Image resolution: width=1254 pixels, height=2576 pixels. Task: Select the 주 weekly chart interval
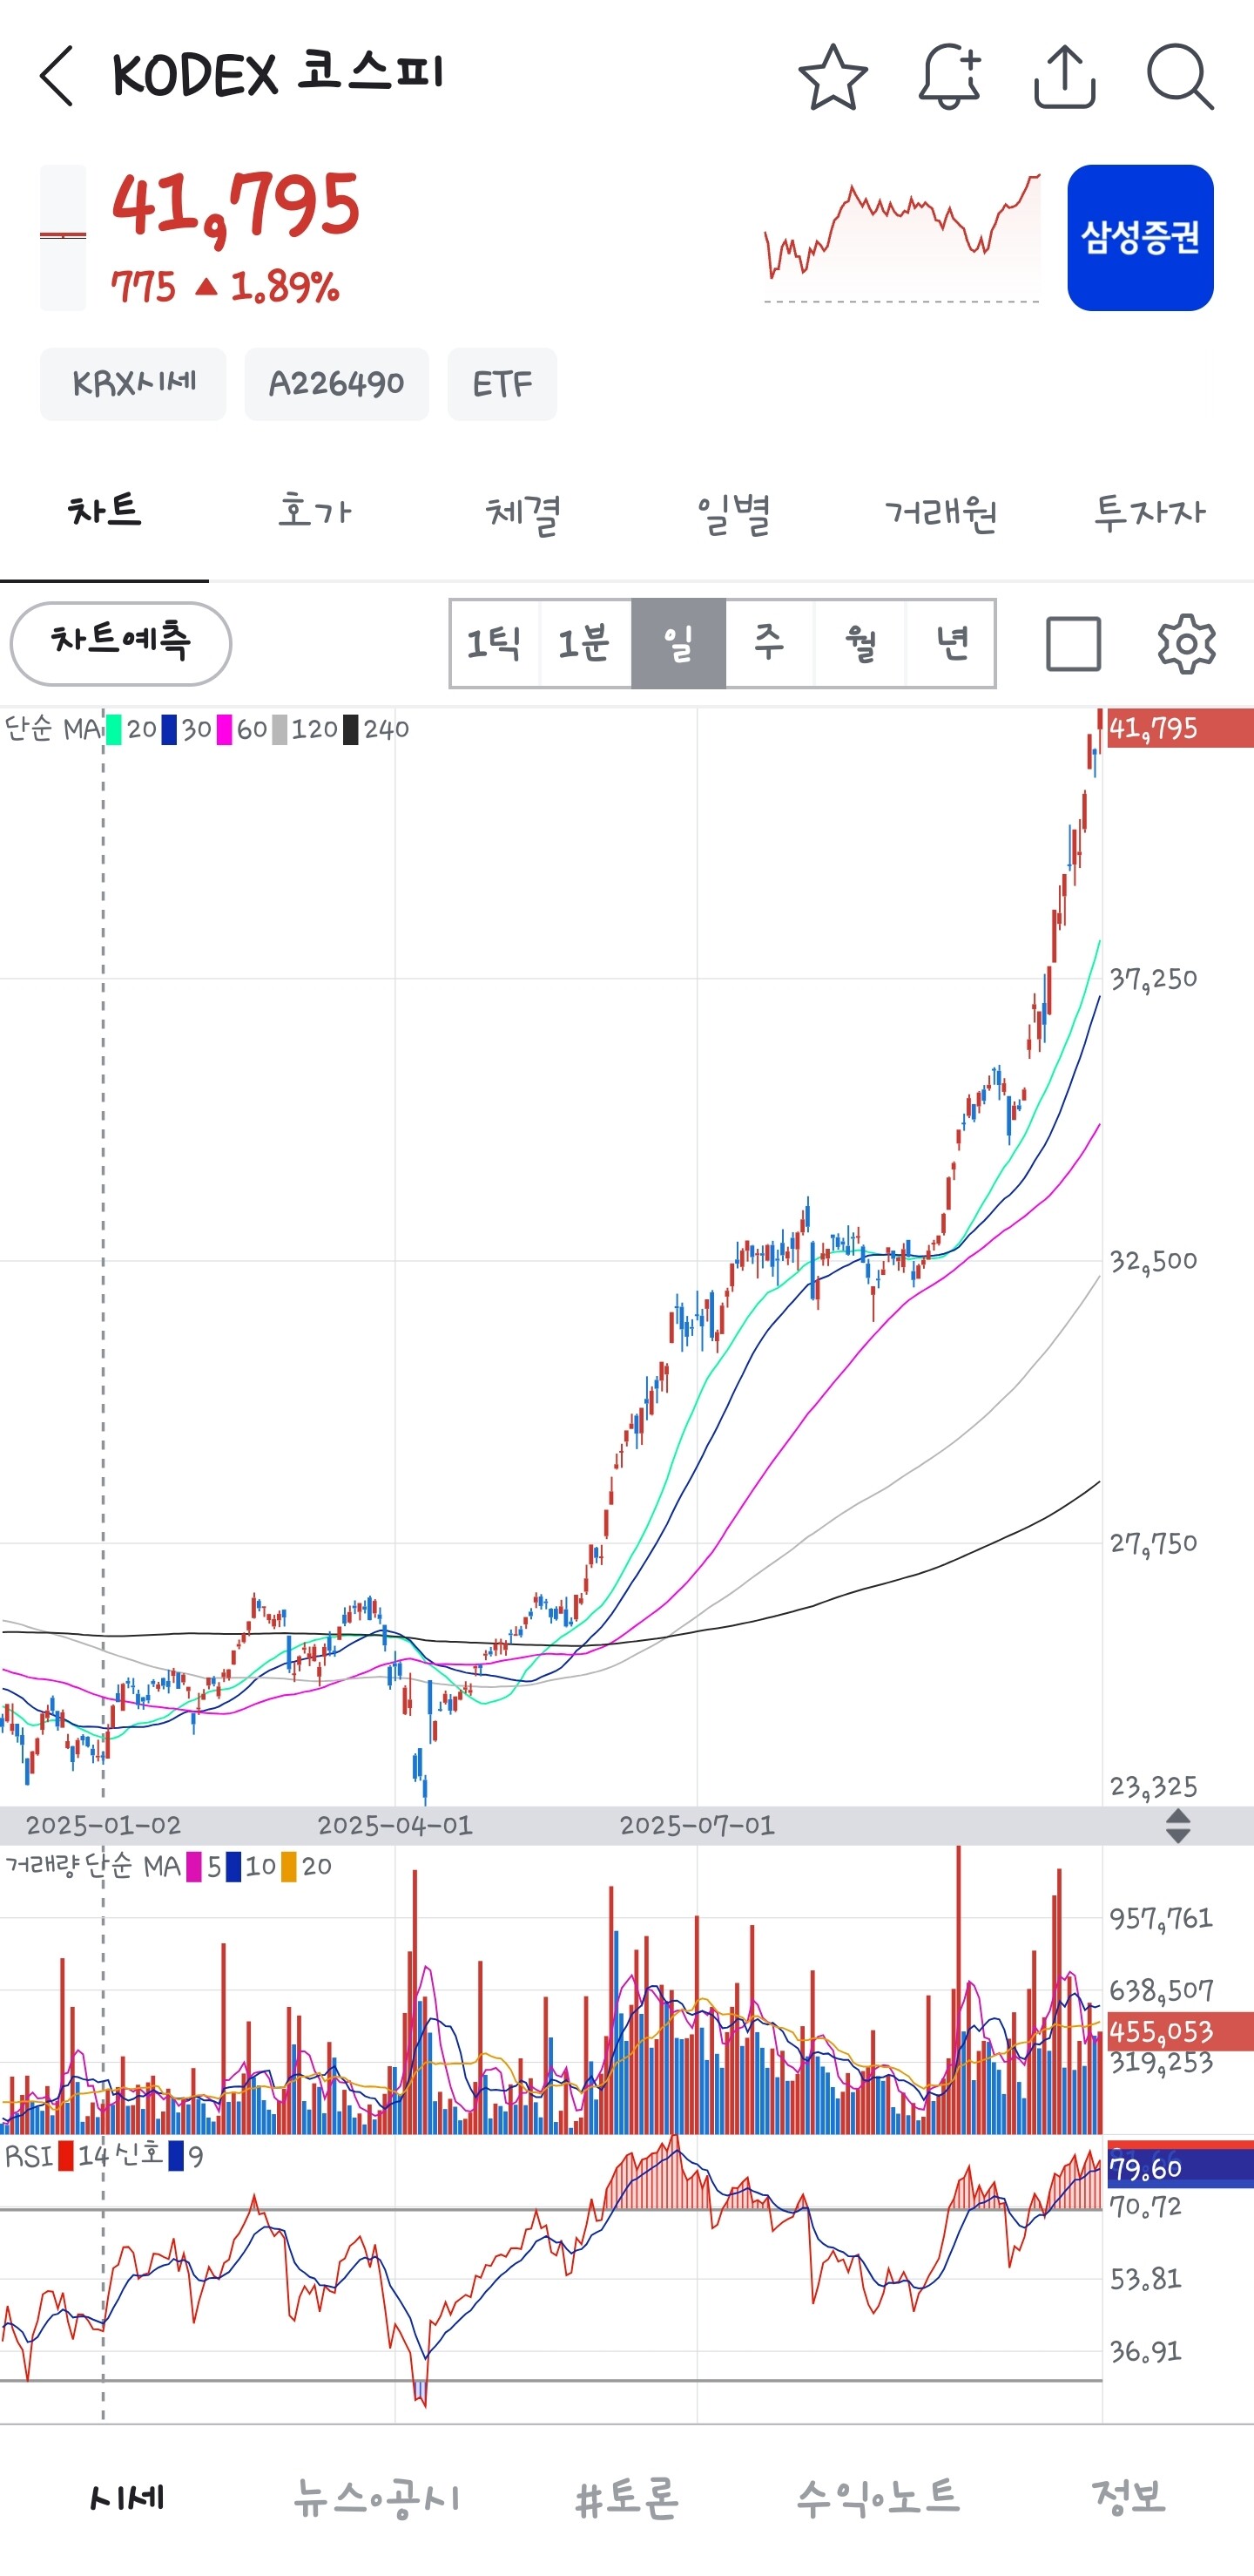770,643
